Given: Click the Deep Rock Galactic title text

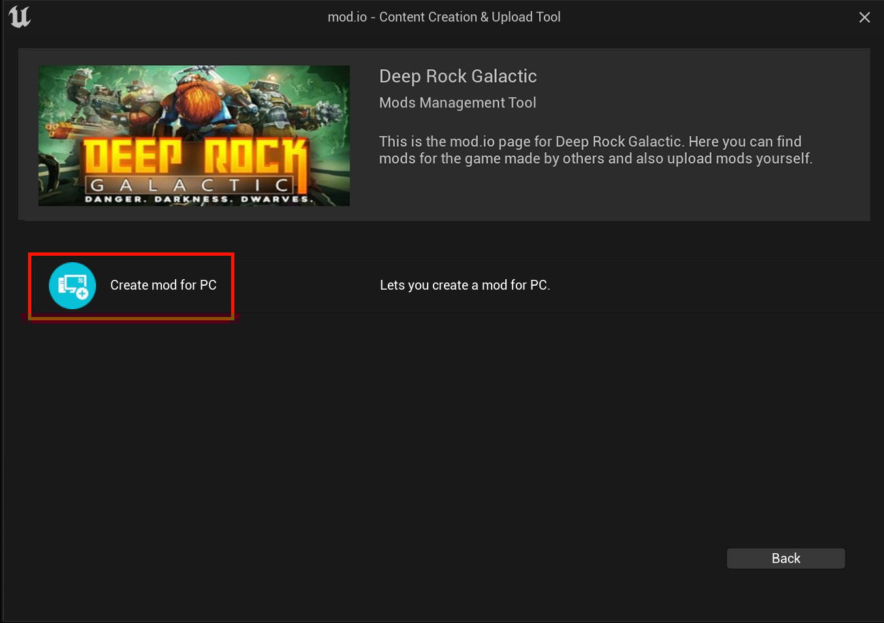Looking at the screenshot, I should tap(458, 76).
